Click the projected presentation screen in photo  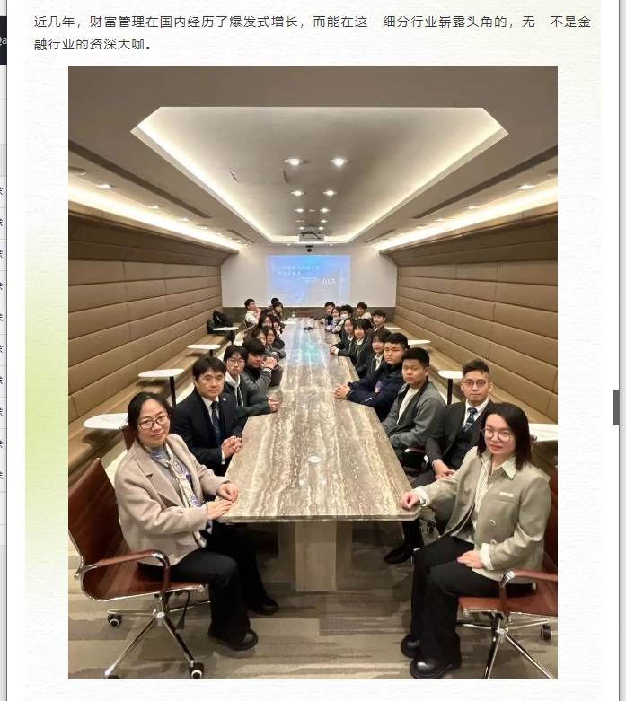pos(308,275)
